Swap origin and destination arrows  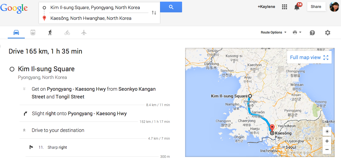[154, 13]
